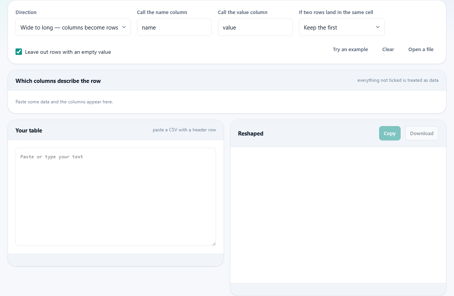Download the reshaped result
Screen dimensions: 454x296
422,133
